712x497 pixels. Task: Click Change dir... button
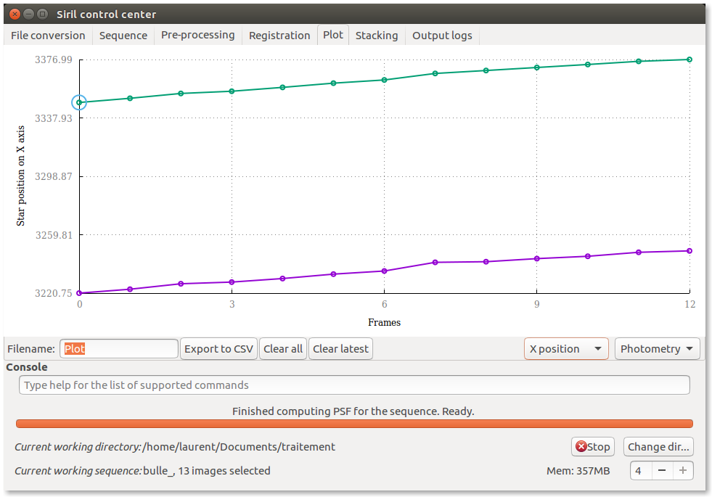point(658,447)
